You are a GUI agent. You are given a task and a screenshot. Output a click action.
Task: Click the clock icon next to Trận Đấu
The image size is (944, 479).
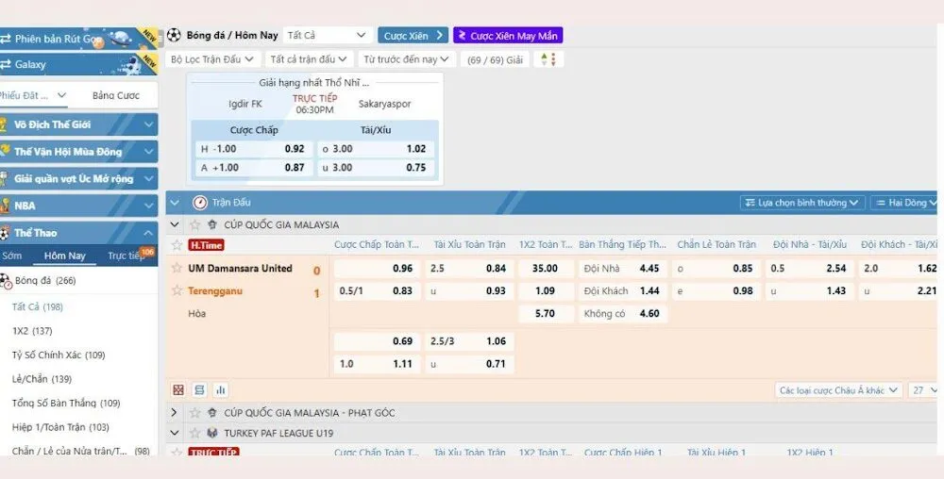tap(199, 203)
